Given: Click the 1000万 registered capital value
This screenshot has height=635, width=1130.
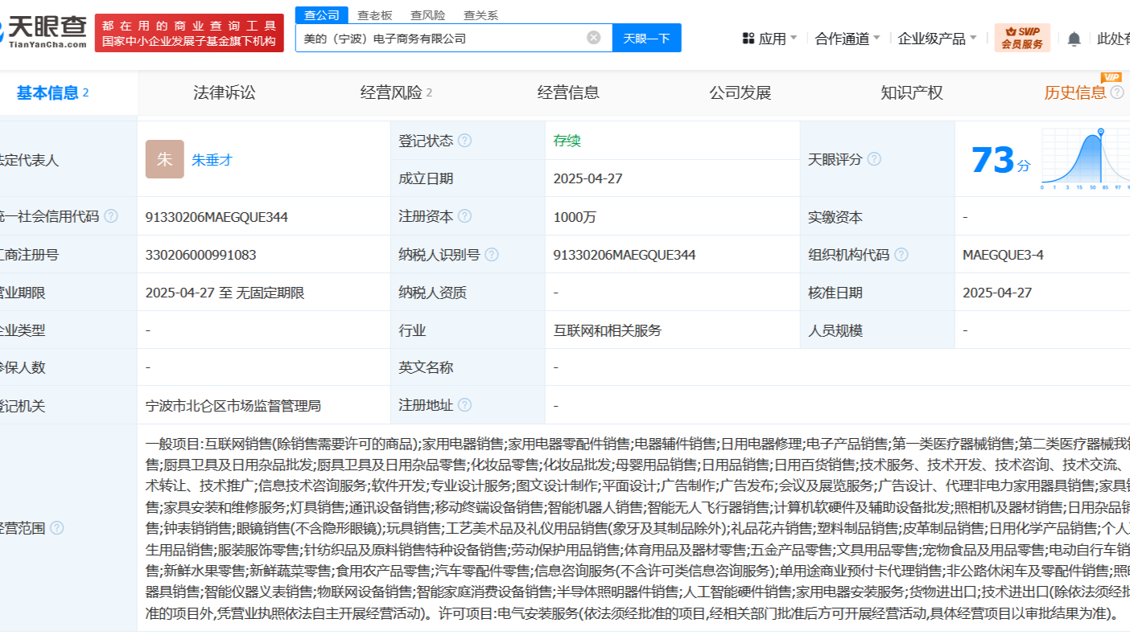Looking at the screenshot, I should pyautogui.click(x=575, y=217).
